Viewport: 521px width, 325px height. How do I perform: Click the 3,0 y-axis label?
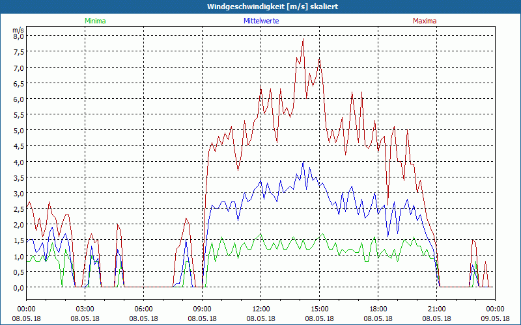[19, 194]
